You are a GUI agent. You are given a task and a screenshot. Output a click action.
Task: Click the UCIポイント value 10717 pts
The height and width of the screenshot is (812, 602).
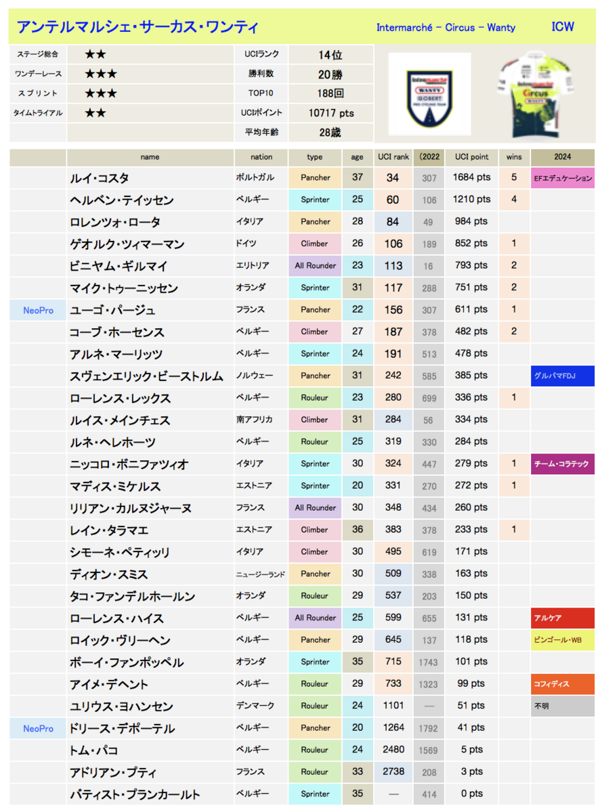330,113
